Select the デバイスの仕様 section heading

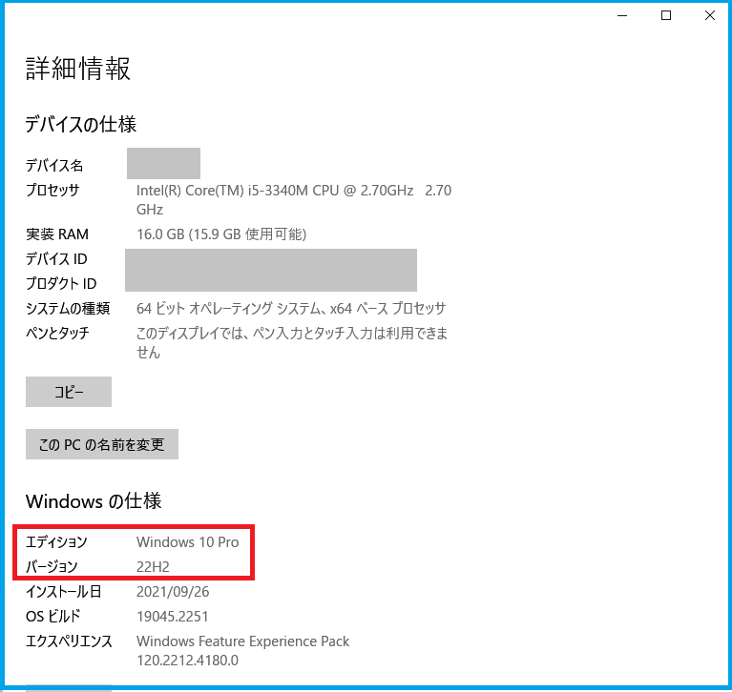pos(81,124)
